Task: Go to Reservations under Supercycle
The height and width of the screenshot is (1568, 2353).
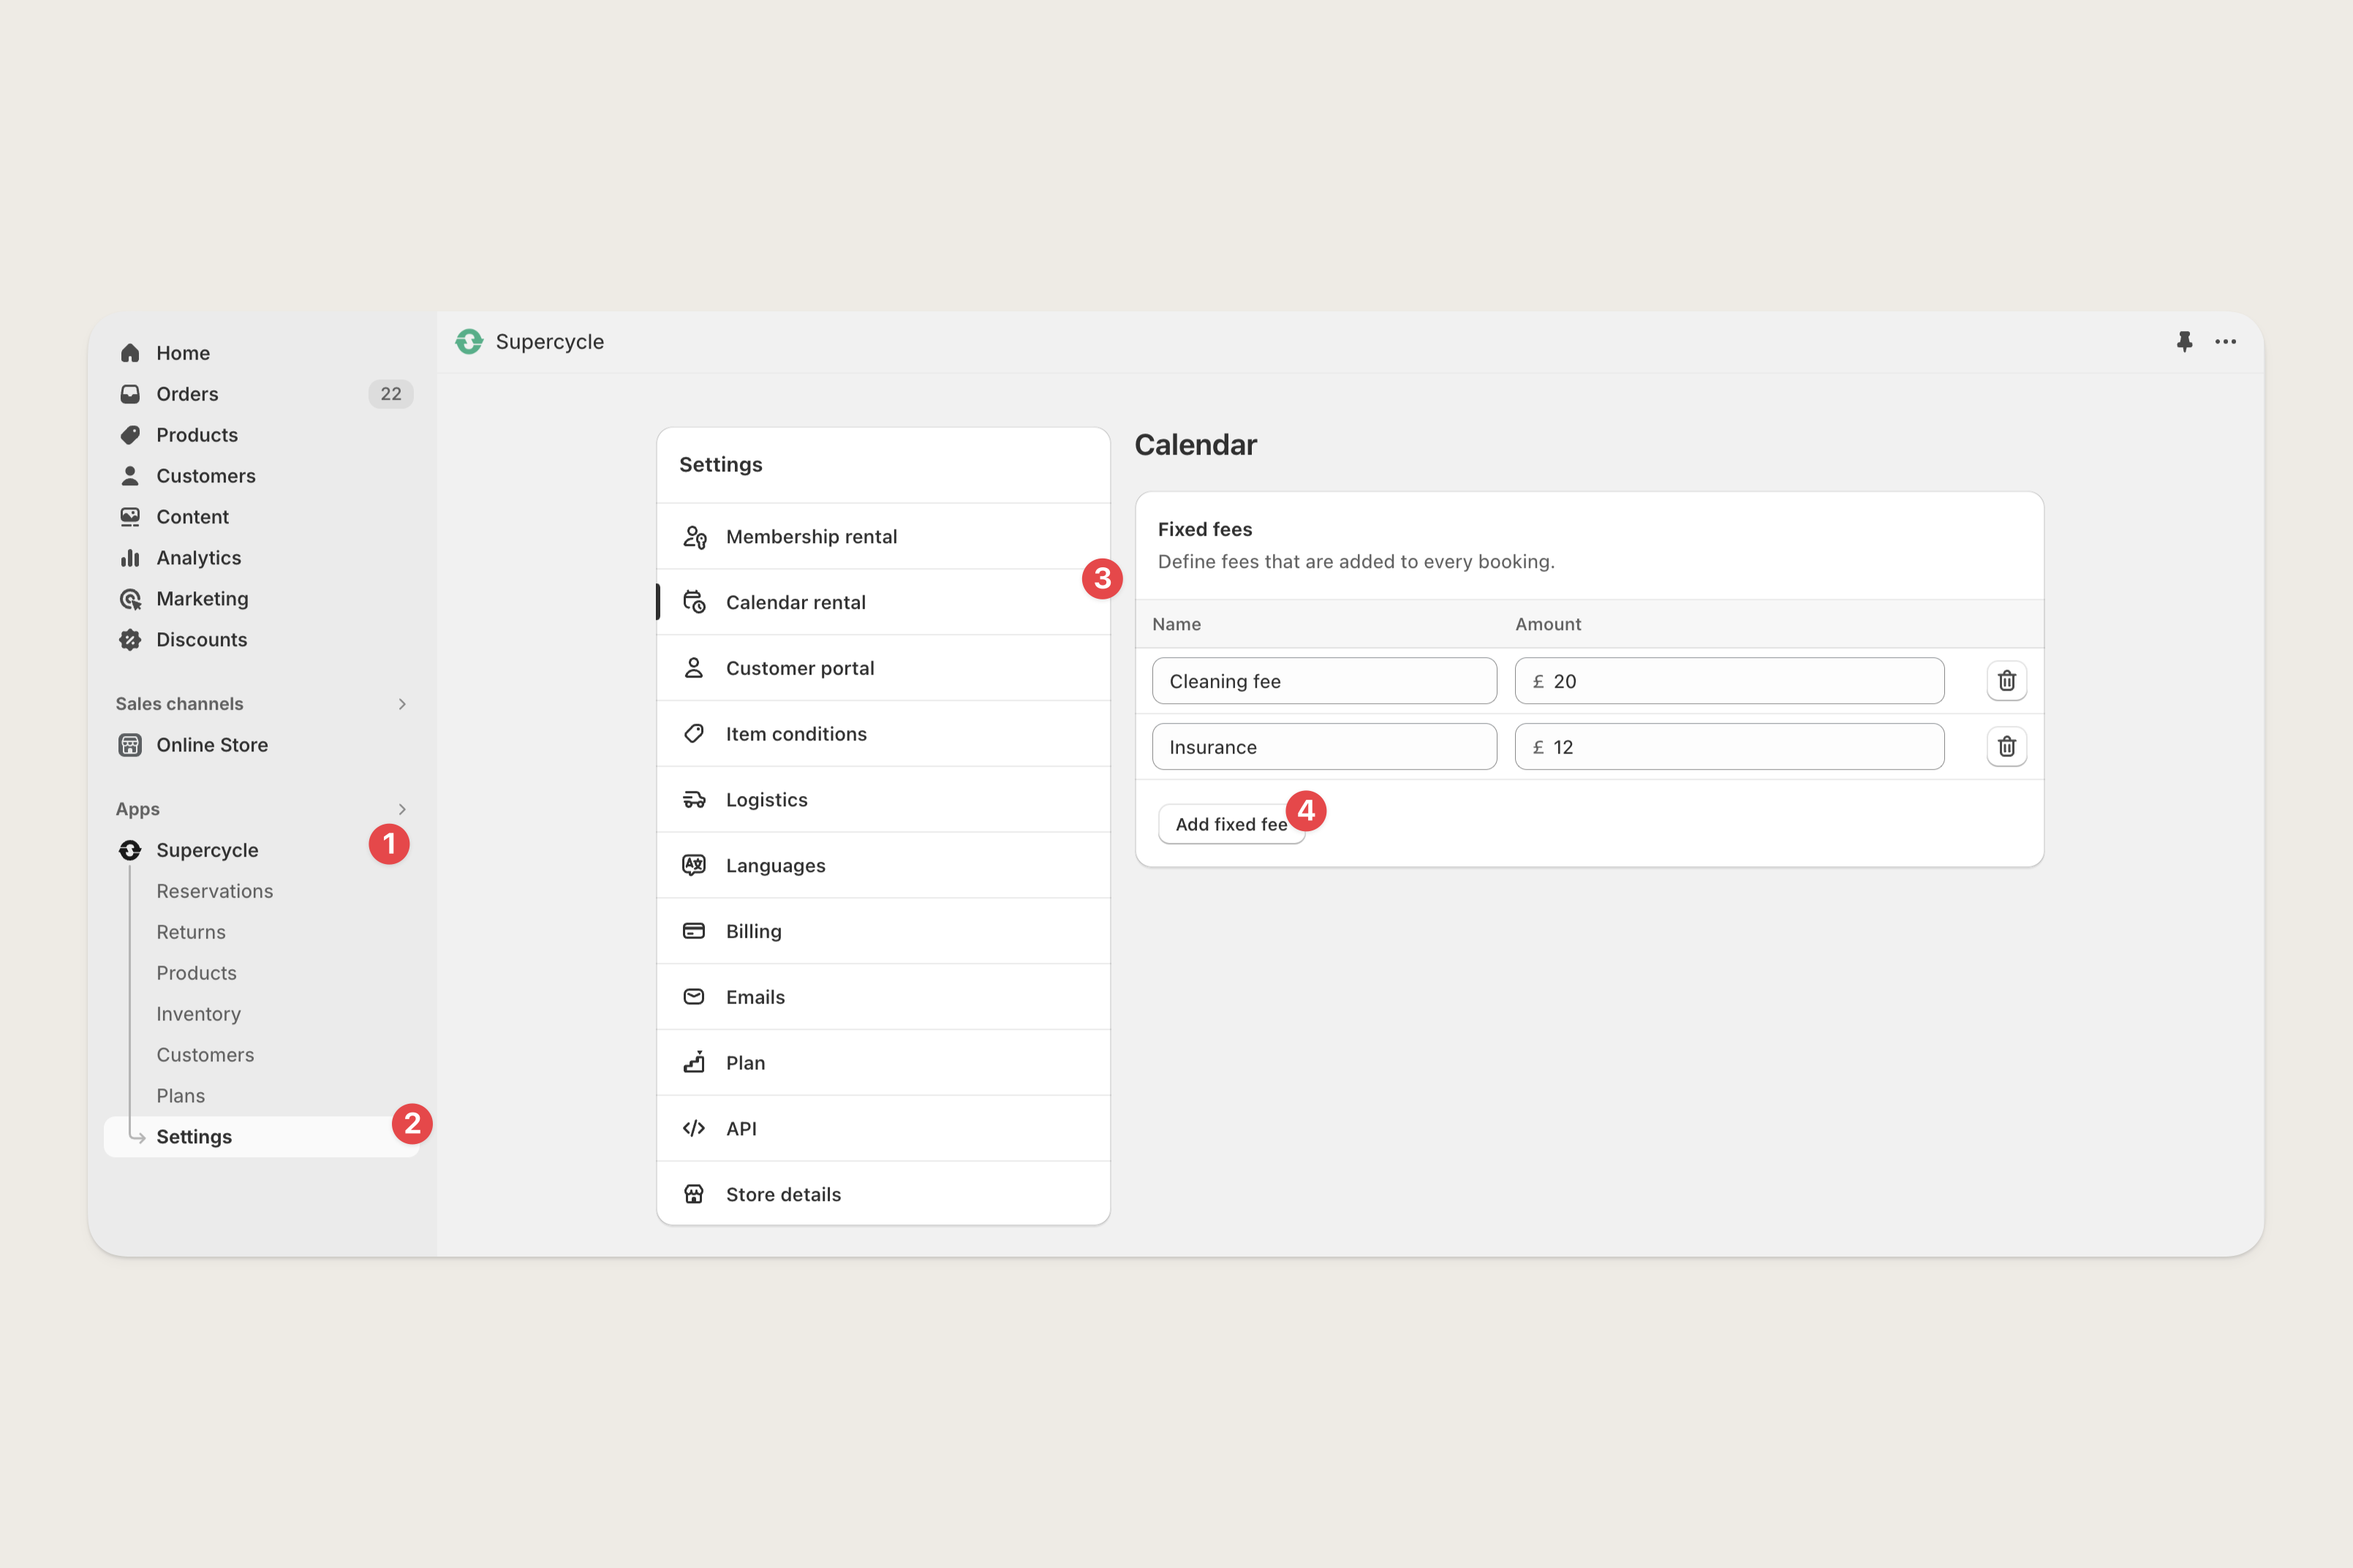Action: coord(214,891)
